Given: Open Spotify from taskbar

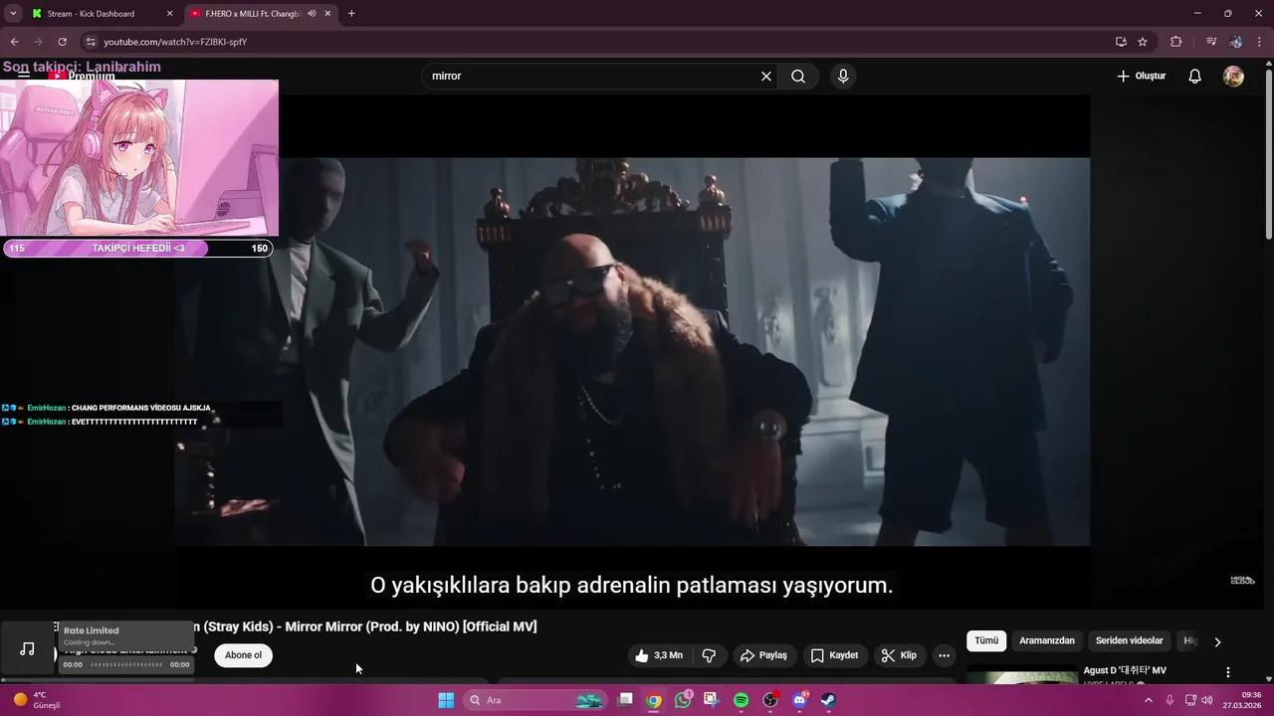Looking at the screenshot, I should (741, 700).
